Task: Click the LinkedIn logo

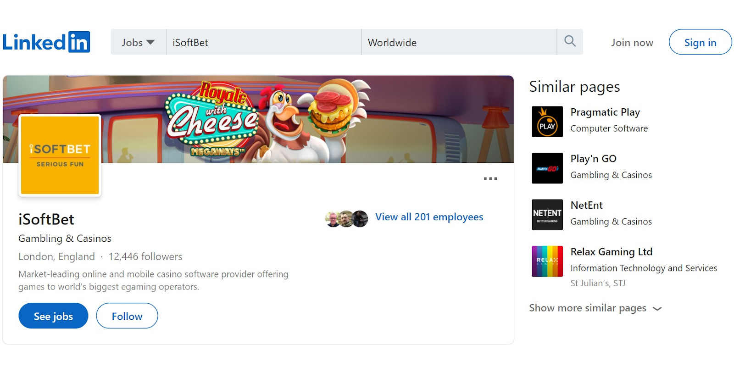Action: coord(46,42)
